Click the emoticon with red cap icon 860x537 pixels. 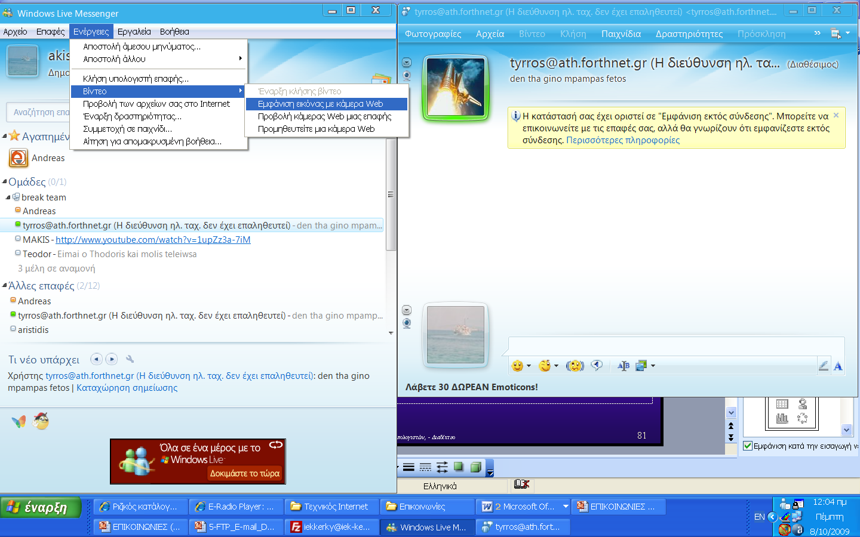coord(41,421)
